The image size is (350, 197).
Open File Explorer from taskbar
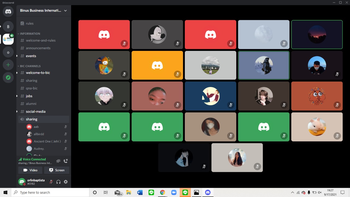(129, 193)
